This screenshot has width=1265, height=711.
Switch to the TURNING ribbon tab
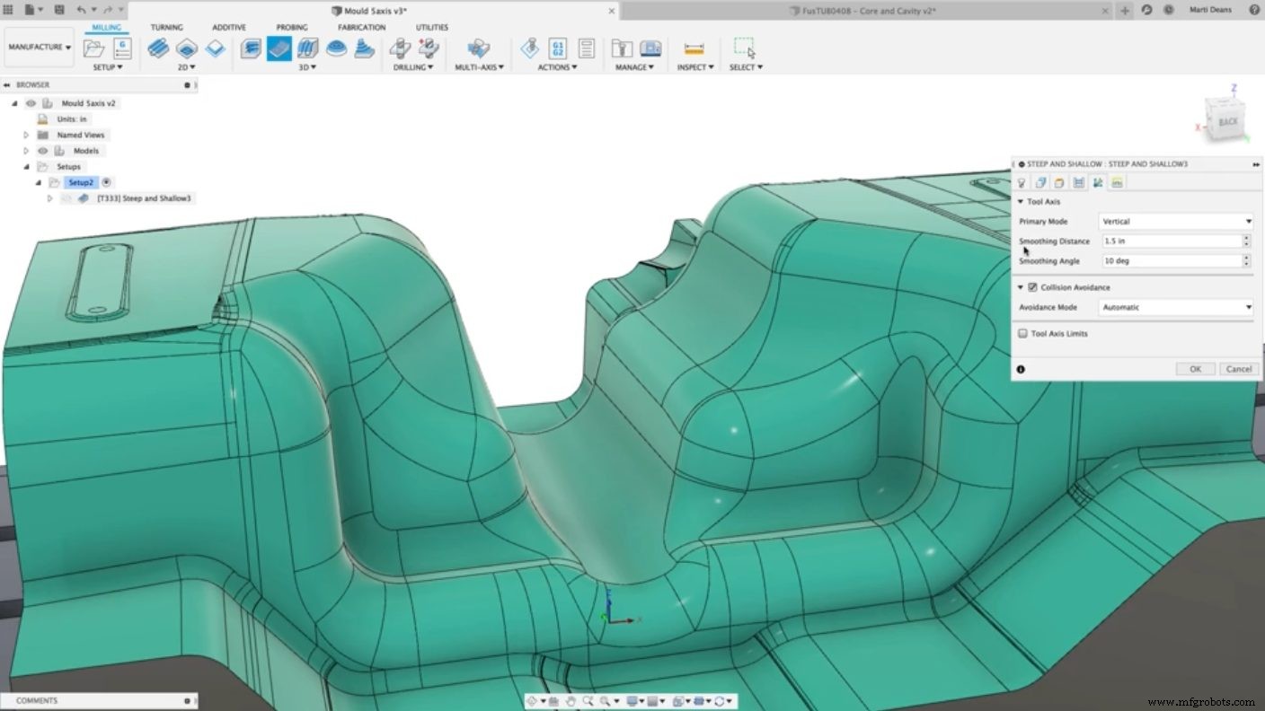coord(167,27)
